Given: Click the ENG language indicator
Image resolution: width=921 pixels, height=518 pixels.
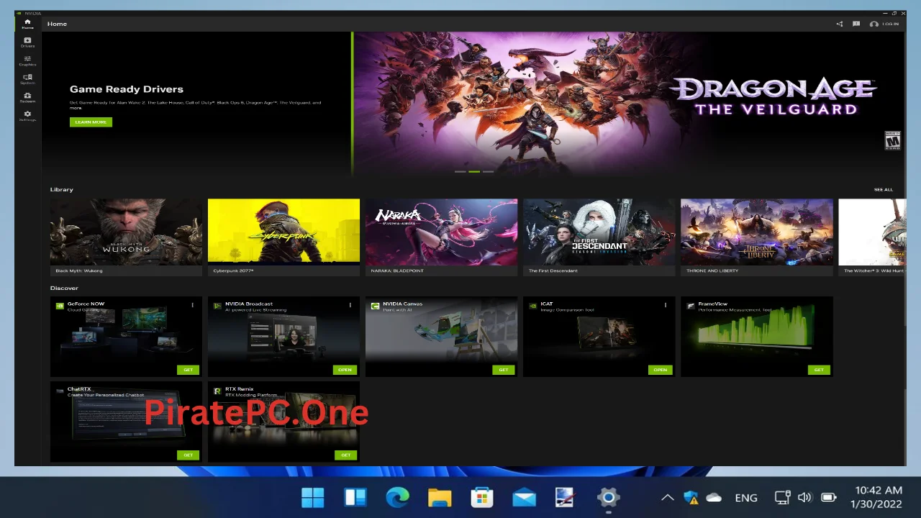Looking at the screenshot, I should coord(746,497).
